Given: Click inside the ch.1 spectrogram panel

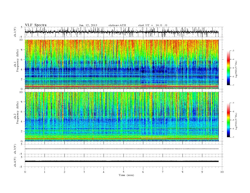Looking at the screenshot, I should (x=122, y=64).
